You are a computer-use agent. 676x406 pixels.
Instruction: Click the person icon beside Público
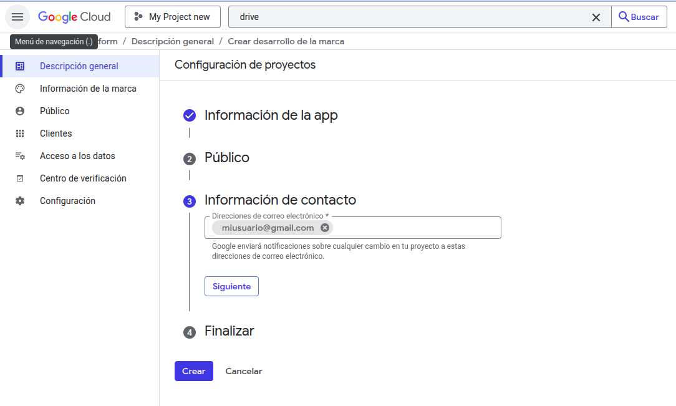20,111
